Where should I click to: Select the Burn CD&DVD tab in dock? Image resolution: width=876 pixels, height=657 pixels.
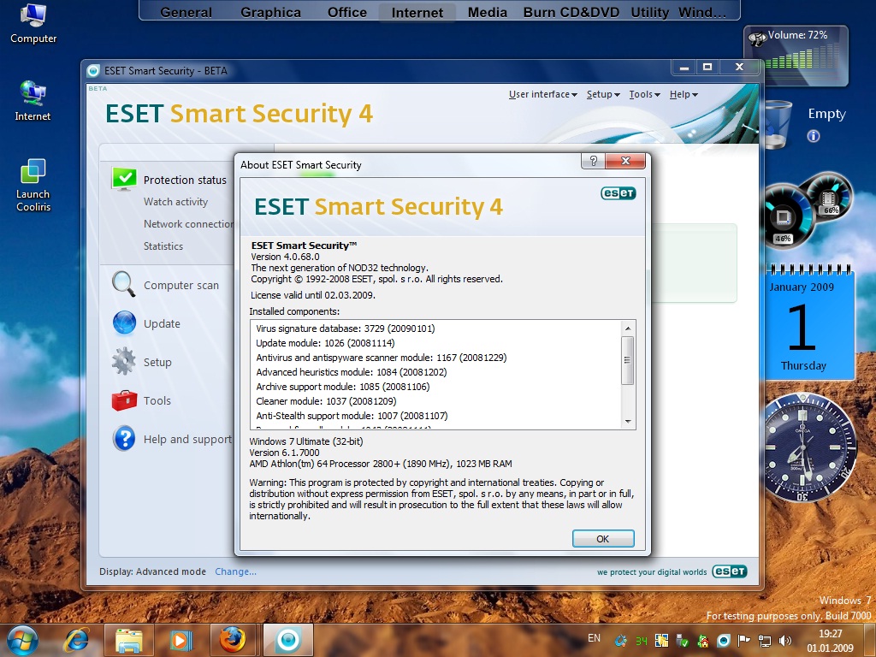[571, 12]
